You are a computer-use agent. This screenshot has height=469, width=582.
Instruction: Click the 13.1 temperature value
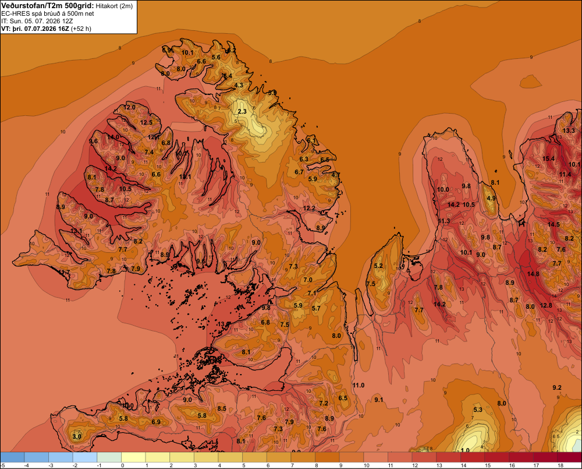tap(76, 231)
